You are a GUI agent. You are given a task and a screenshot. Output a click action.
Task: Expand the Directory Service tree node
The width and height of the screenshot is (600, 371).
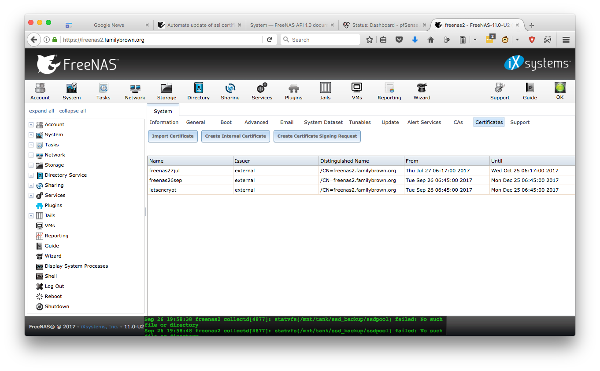31,175
